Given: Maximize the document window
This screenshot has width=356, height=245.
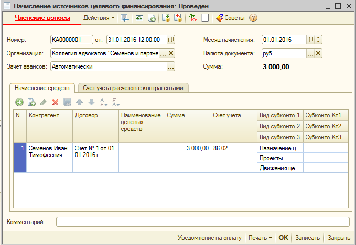Looking at the screenshot, I should 338,6.
